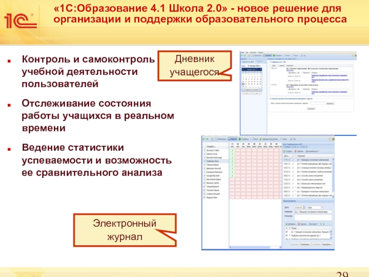Open Библиотека in diary window toolbar
369x277 pixels.
(x=257, y=55)
